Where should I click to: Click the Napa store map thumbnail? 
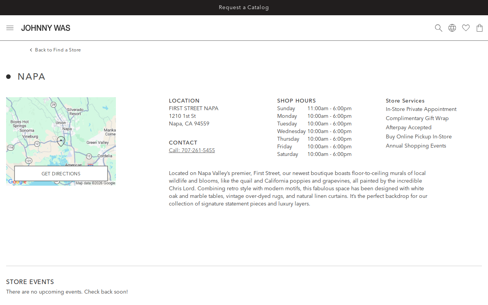click(61, 141)
